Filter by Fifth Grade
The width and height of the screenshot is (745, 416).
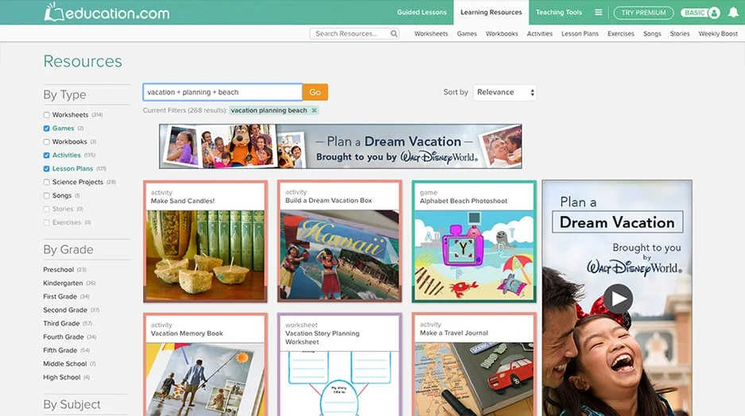pyautogui.click(x=60, y=350)
